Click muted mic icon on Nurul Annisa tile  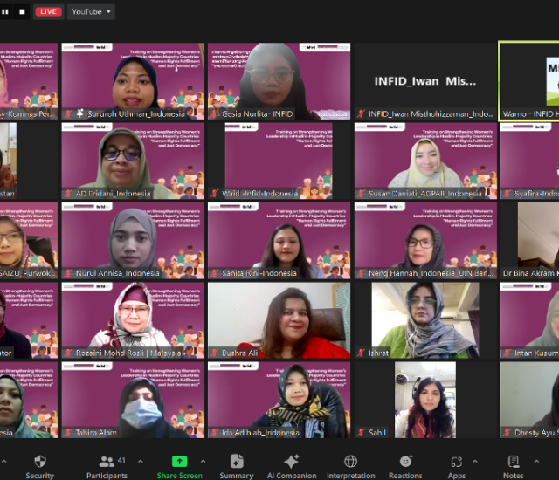coord(68,273)
